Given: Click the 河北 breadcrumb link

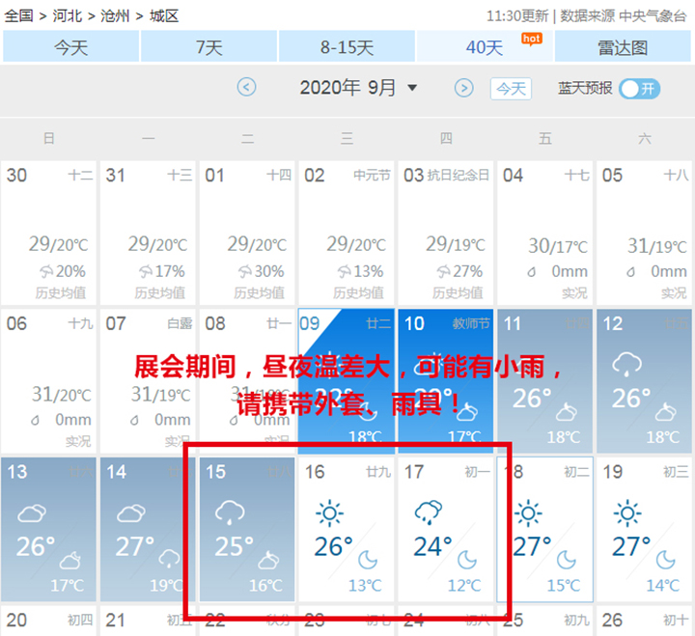Looking at the screenshot, I should point(66,15).
